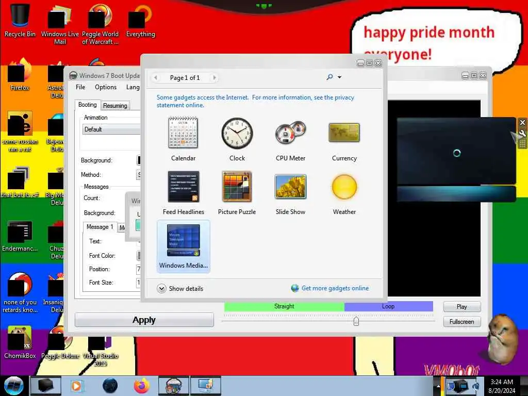Click the Fullscreen button

(462, 322)
